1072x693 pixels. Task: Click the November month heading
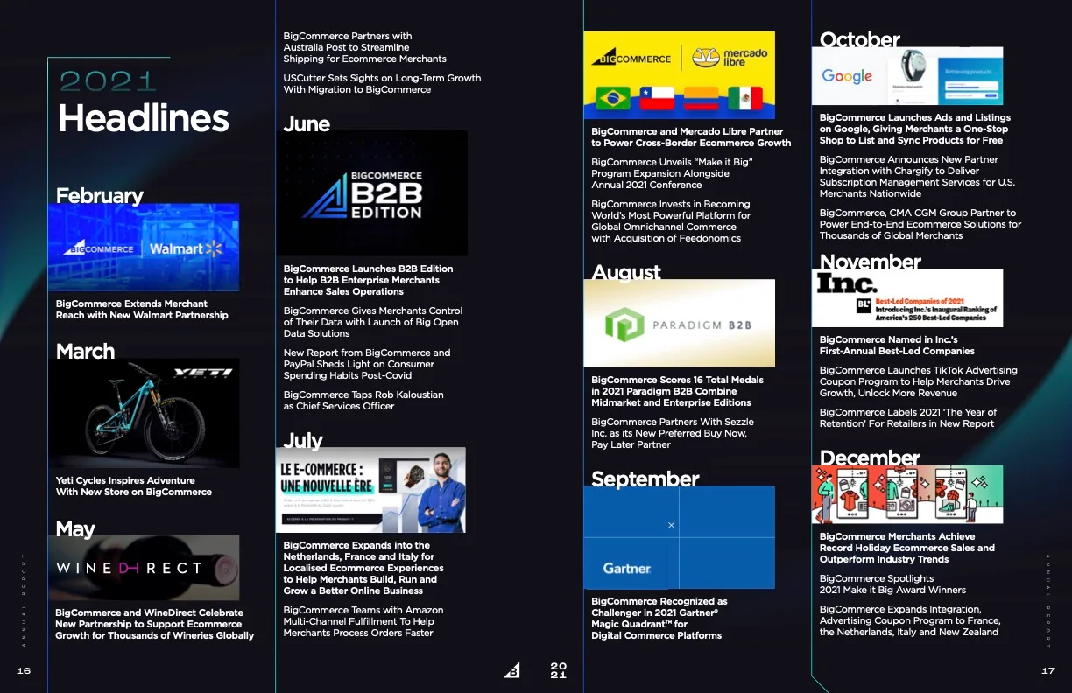point(871,262)
